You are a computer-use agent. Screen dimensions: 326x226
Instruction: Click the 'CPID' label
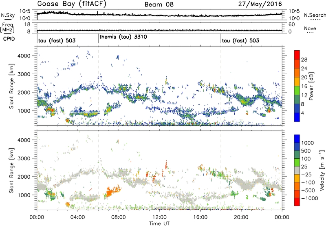tap(9, 39)
